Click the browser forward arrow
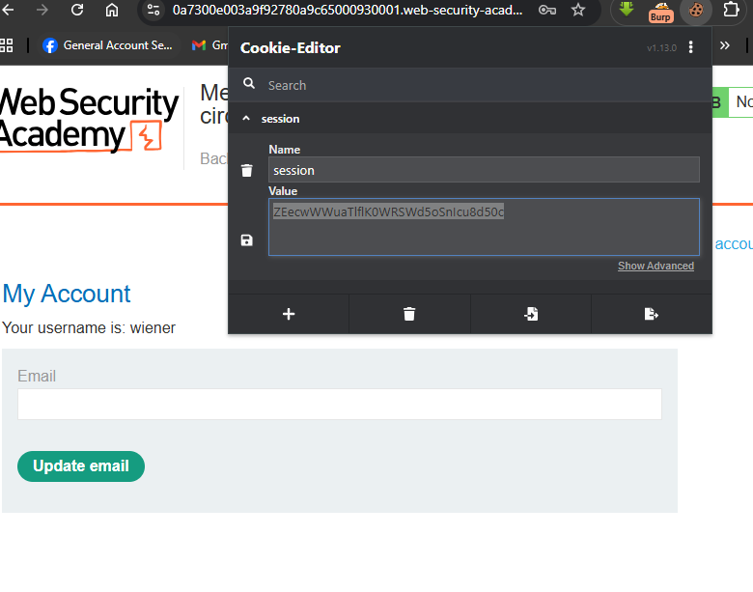The width and height of the screenshot is (753, 592). coord(42,10)
